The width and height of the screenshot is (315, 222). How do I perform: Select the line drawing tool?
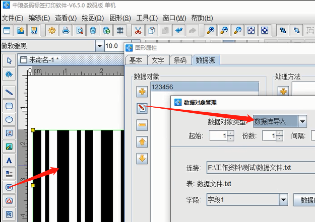[9, 92]
